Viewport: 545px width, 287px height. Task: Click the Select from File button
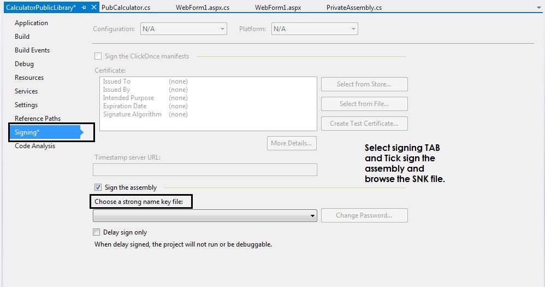pos(364,104)
